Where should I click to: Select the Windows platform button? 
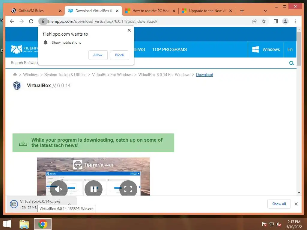(266, 49)
